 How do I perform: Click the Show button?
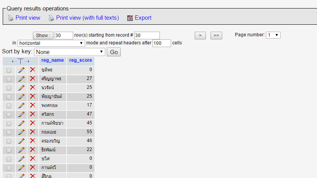coord(43,36)
